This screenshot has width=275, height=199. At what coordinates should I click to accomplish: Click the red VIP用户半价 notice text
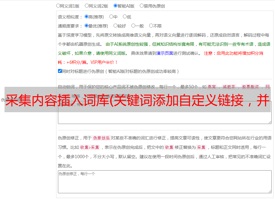tap(104, 62)
